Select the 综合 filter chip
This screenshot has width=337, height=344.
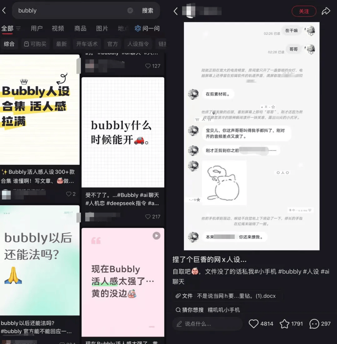tap(9, 44)
